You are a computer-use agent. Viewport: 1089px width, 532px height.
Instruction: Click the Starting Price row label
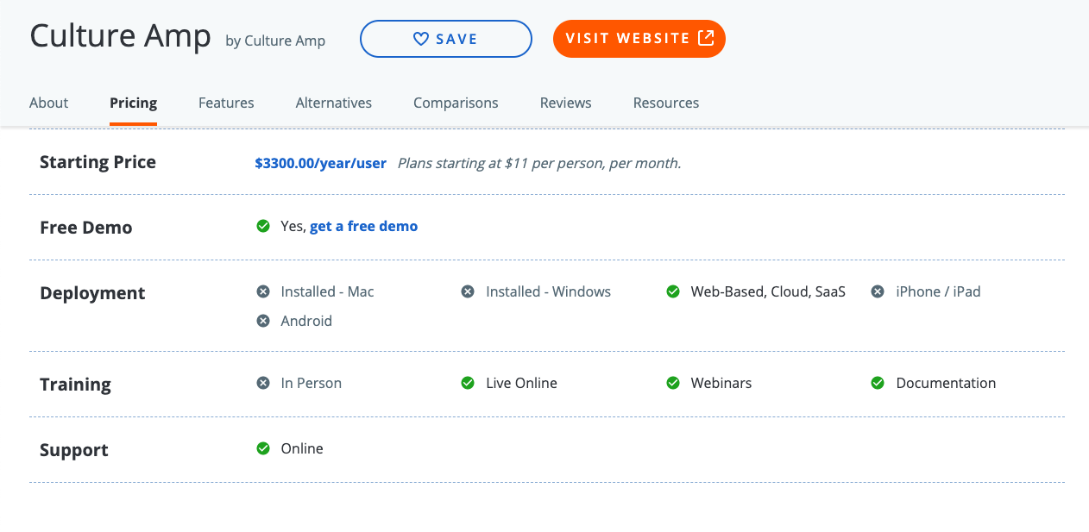[98, 162]
